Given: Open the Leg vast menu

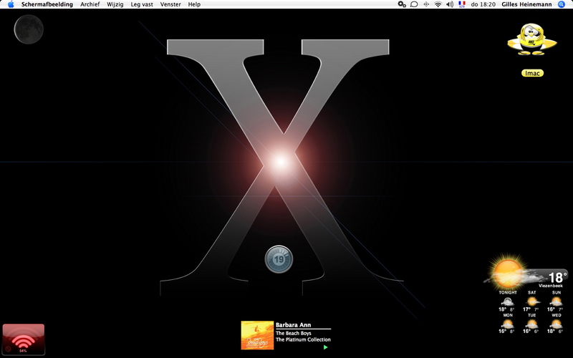Looking at the screenshot, I should point(142,4).
